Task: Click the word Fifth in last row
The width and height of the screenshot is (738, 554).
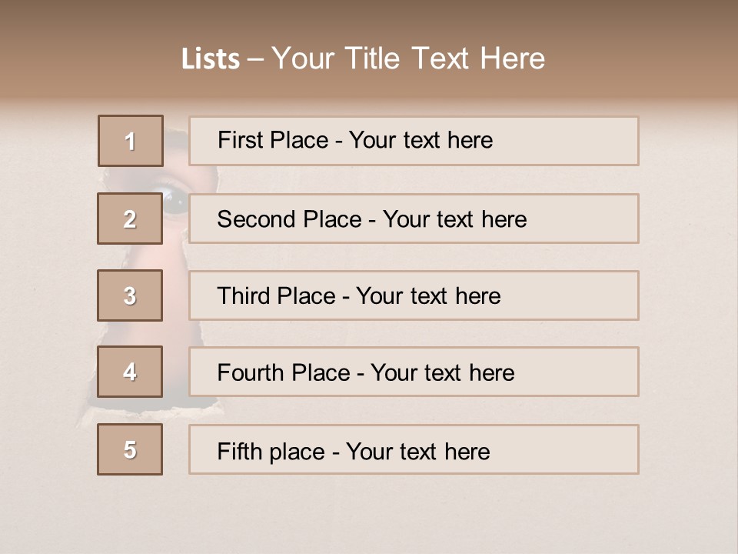Action: 239,451
